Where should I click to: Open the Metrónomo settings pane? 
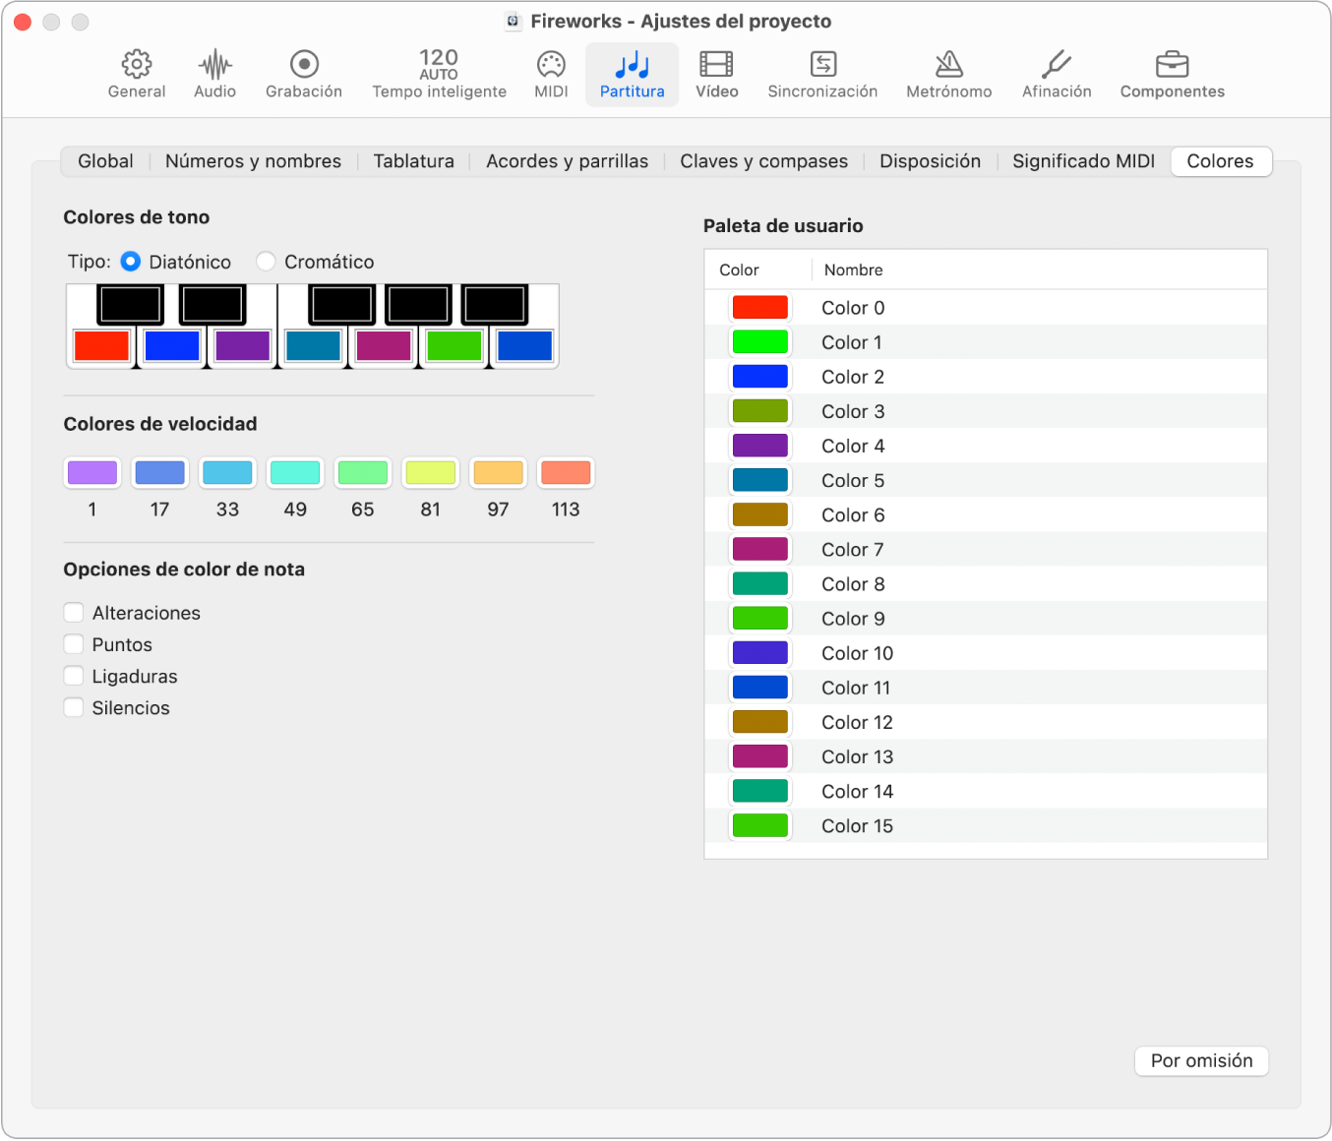point(948,75)
